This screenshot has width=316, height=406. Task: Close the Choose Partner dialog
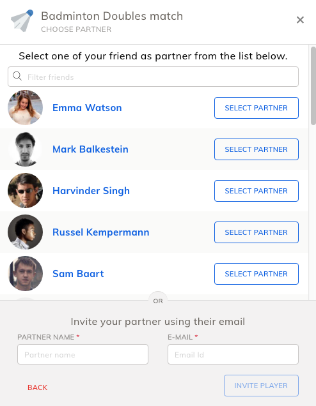coord(300,20)
